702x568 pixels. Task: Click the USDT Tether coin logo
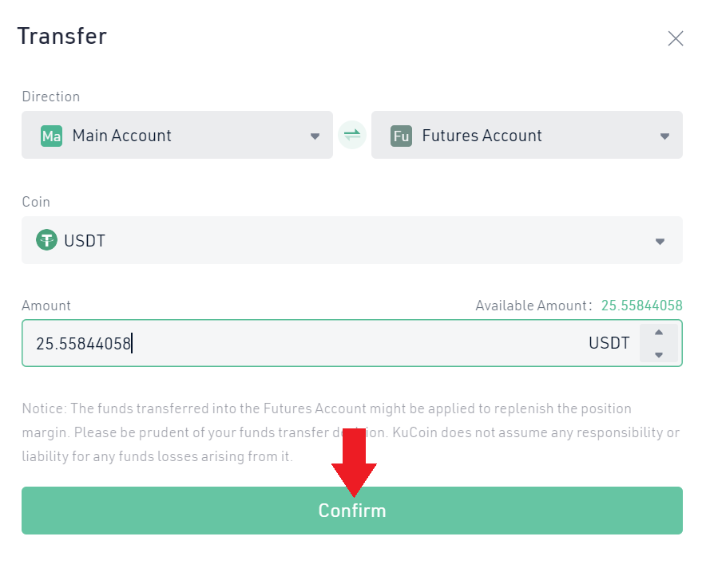pyautogui.click(x=47, y=239)
